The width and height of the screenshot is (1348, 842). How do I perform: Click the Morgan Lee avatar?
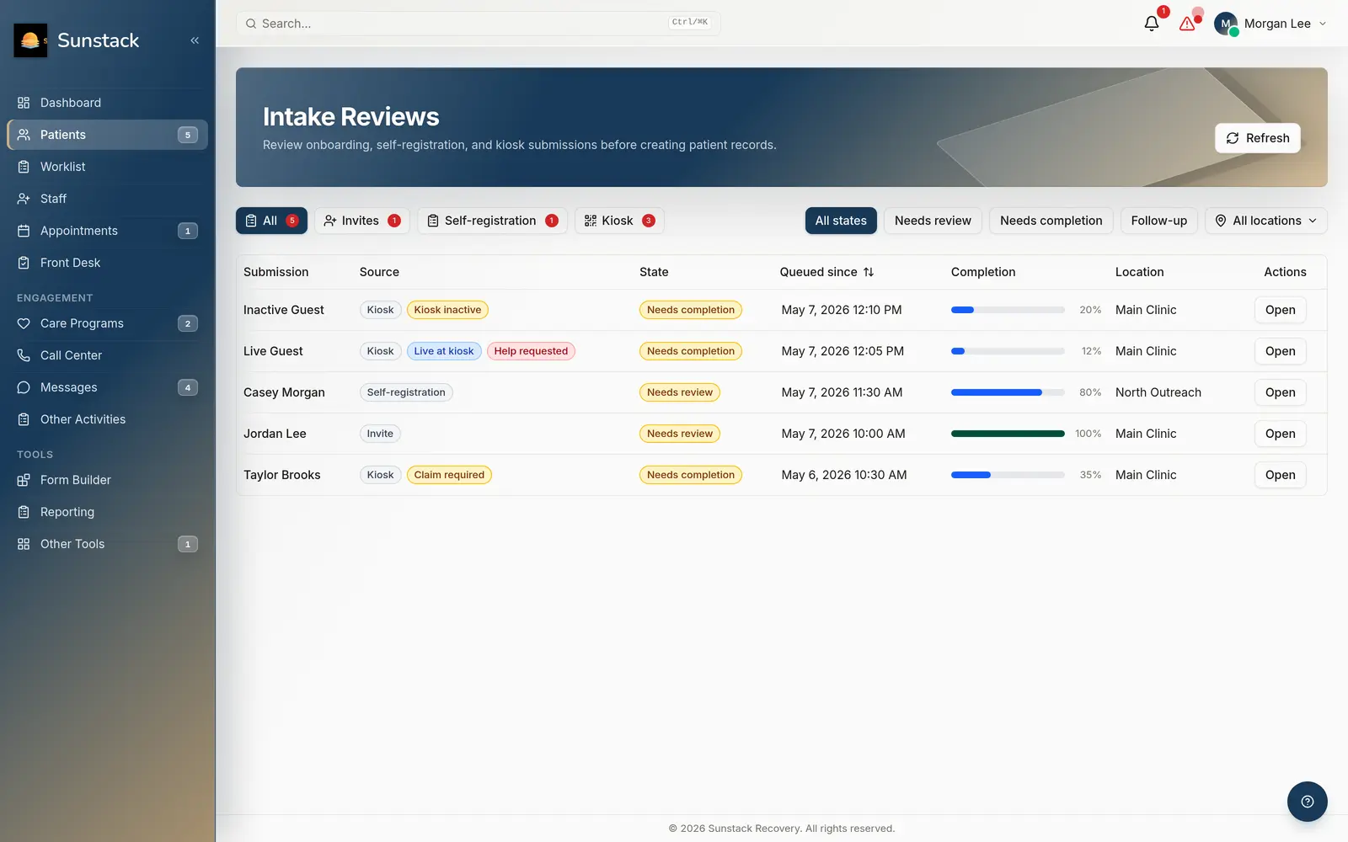1226,24
